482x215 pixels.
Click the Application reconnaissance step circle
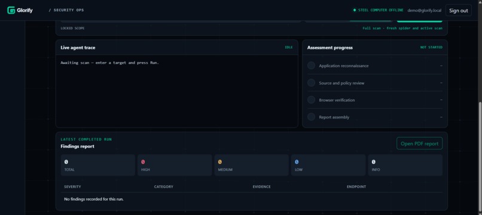pos(311,66)
